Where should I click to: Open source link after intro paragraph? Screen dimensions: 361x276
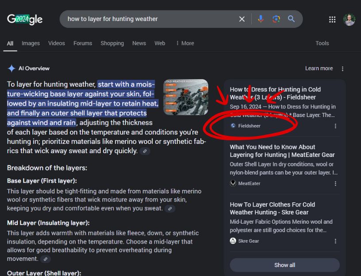(x=145, y=151)
